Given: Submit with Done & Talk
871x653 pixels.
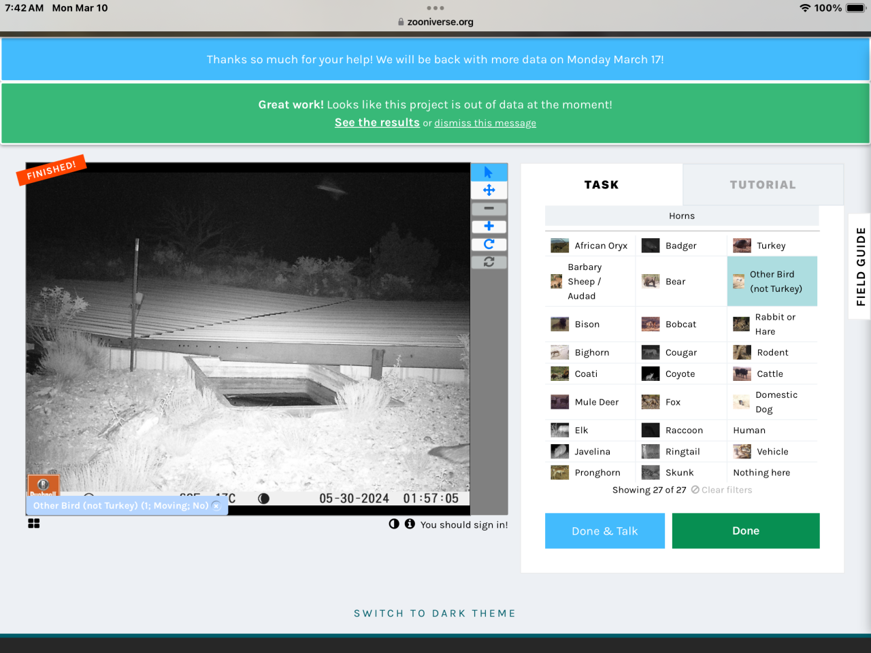Looking at the screenshot, I should point(605,531).
